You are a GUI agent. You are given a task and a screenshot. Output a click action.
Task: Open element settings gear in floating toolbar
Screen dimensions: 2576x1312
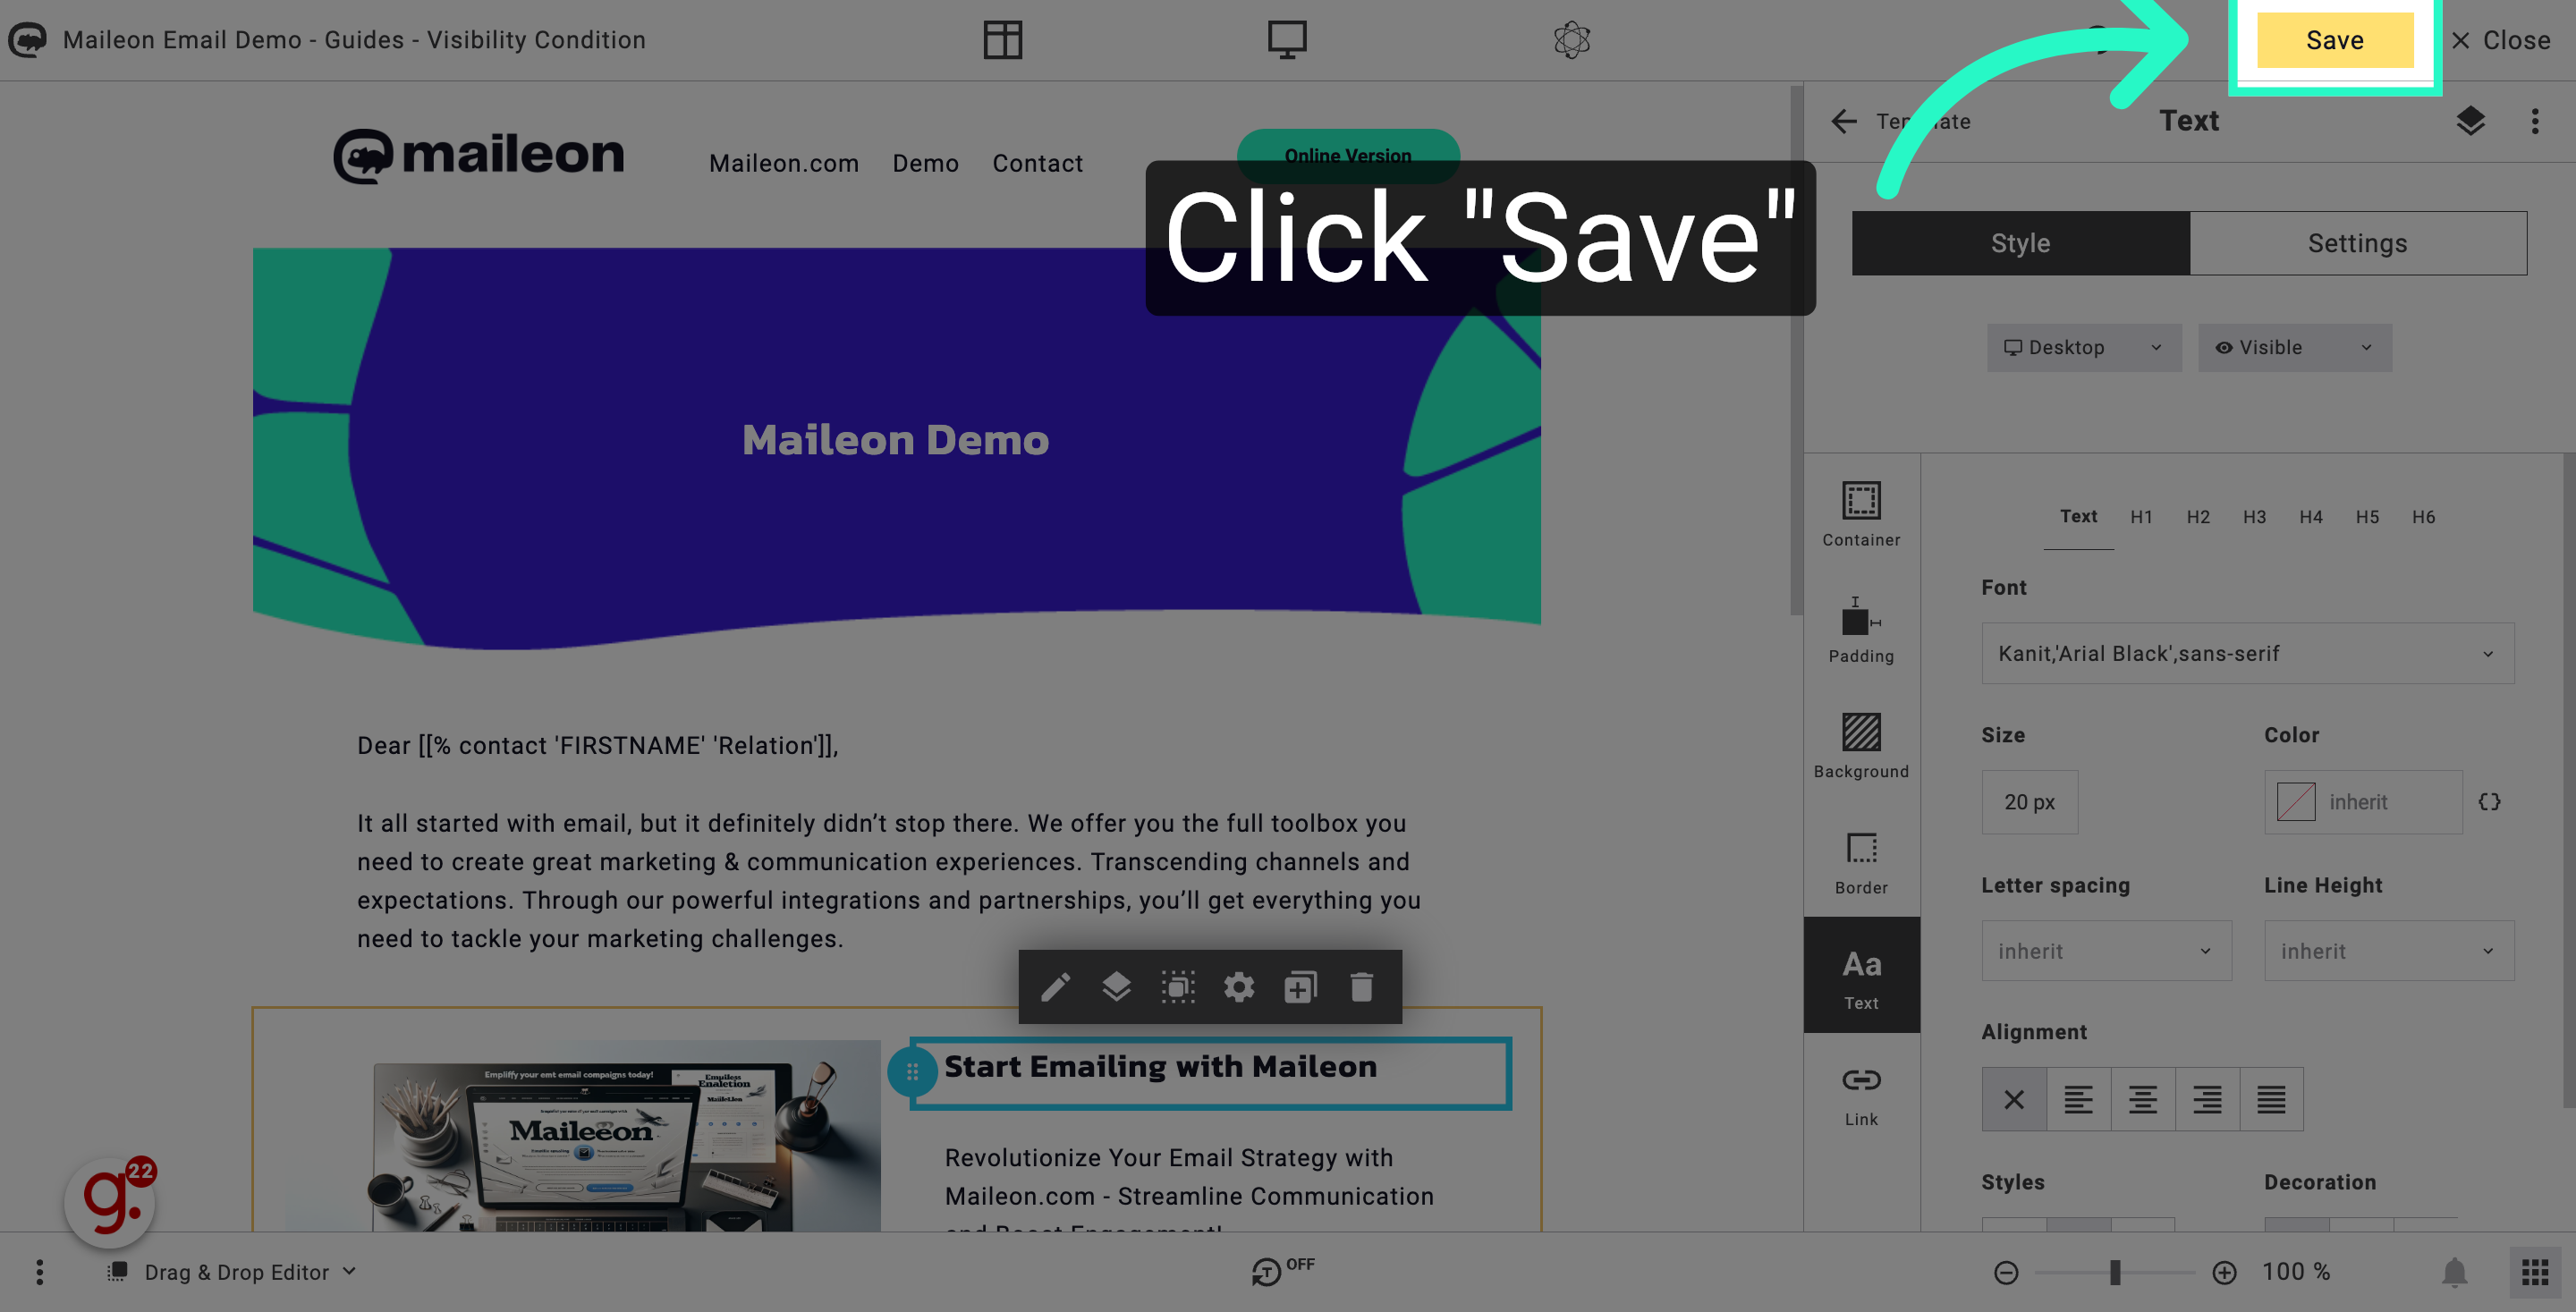[x=1238, y=987]
